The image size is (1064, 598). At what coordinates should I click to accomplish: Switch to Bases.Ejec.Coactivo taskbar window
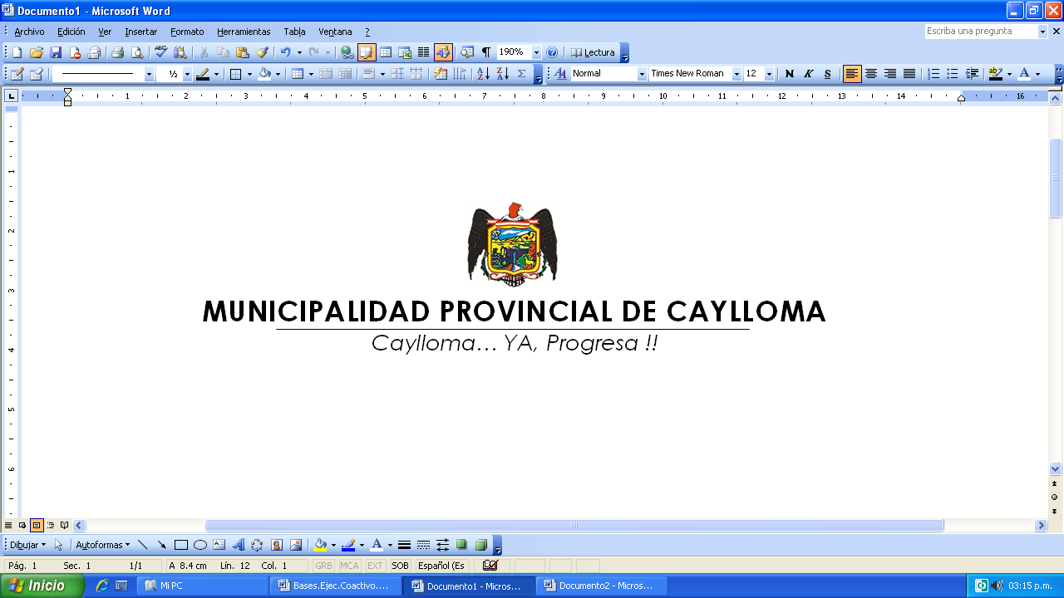(334, 586)
